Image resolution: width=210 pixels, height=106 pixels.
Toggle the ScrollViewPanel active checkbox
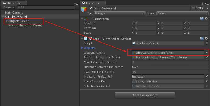pos(91,8)
